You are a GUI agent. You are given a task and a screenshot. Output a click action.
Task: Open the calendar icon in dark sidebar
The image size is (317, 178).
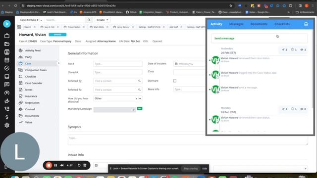point(7,60)
